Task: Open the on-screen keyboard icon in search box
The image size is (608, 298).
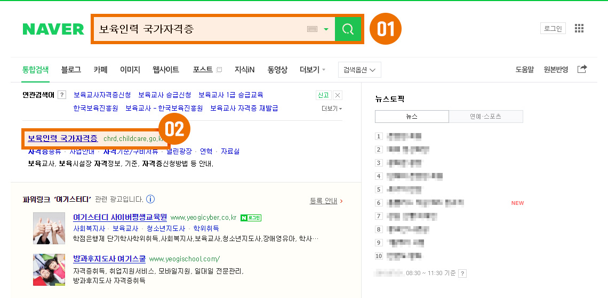Action: (x=313, y=29)
